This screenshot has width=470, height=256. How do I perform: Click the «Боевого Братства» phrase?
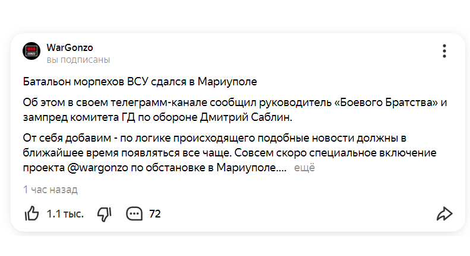(x=386, y=103)
